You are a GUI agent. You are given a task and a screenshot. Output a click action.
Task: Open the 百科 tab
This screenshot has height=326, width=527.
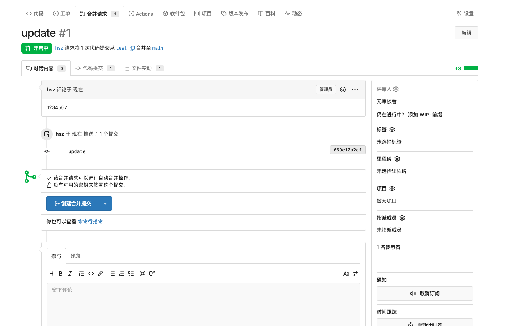click(x=266, y=14)
